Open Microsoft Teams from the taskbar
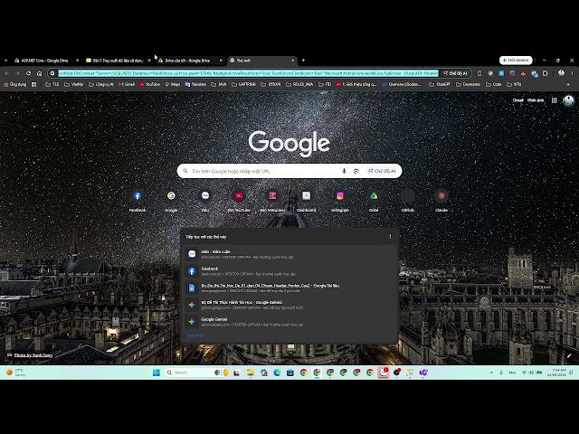Viewport: 579px width, 434px height. click(x=423, y=373)
